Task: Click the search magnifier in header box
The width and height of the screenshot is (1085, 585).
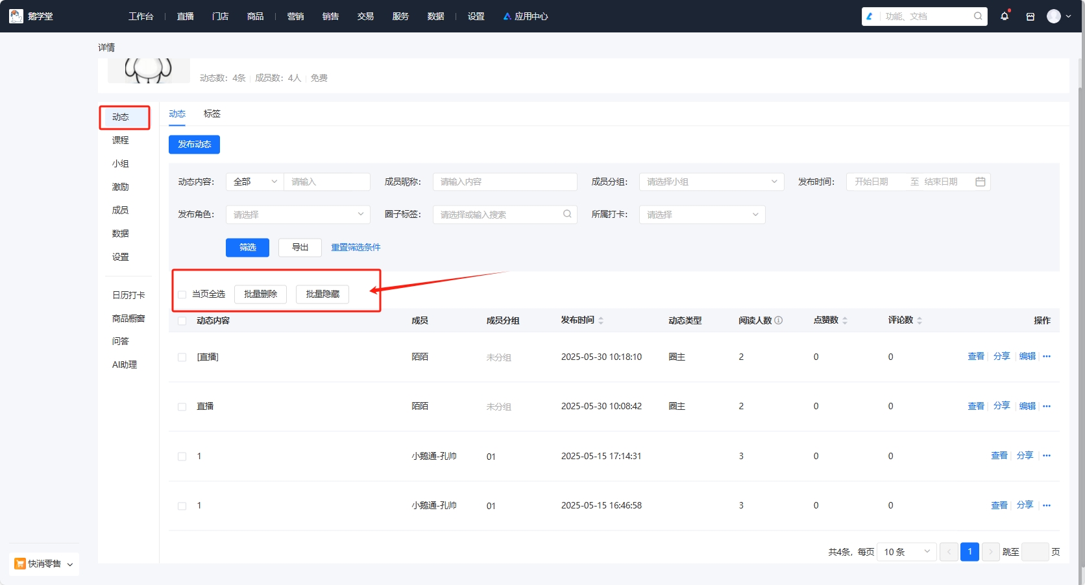Action: [x=977, y=16]
